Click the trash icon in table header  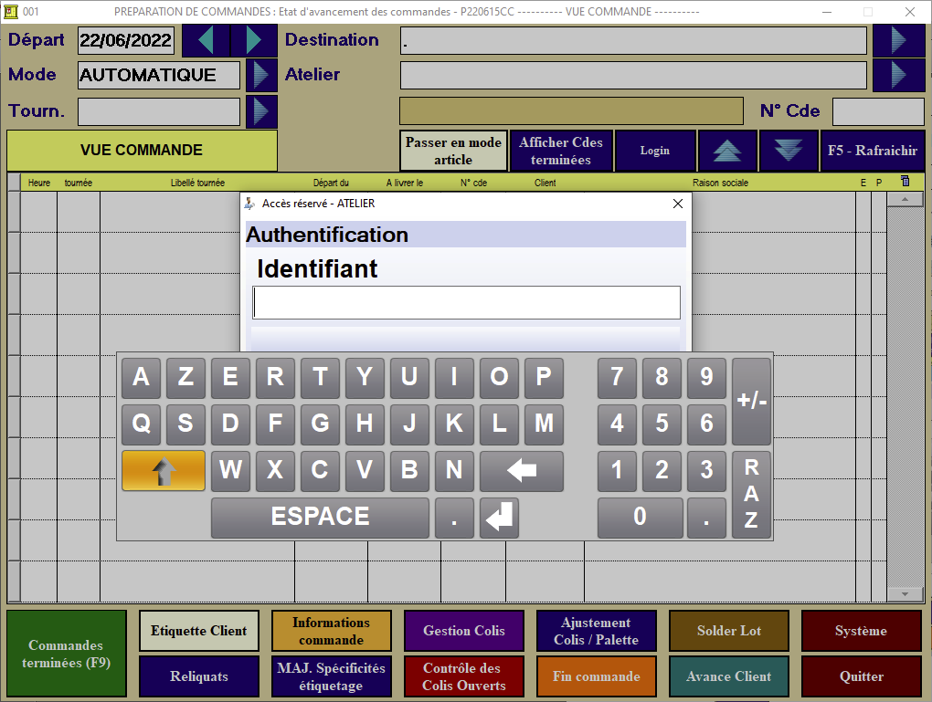click(x=905, y=182)
